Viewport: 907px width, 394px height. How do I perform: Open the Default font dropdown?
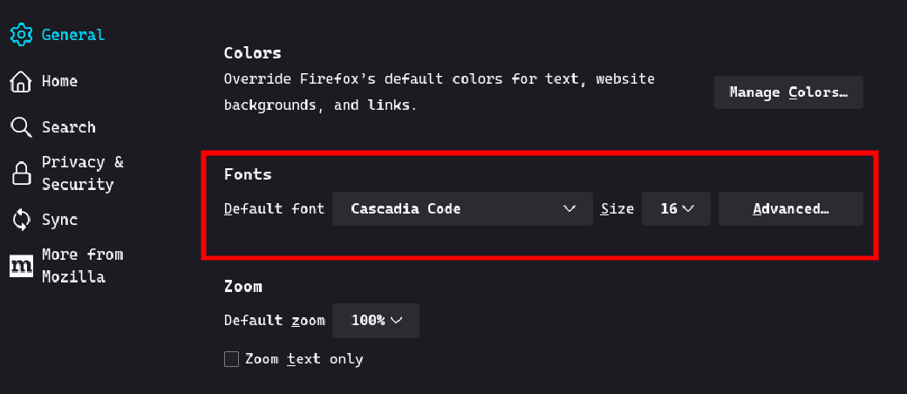[x=462, y=209]
